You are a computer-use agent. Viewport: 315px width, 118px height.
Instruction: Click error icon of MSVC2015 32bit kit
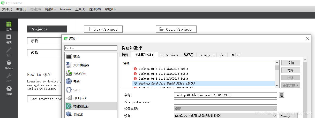[x=135, y=69]
